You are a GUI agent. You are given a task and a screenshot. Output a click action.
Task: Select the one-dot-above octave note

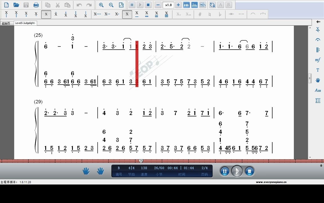[56, 14]
